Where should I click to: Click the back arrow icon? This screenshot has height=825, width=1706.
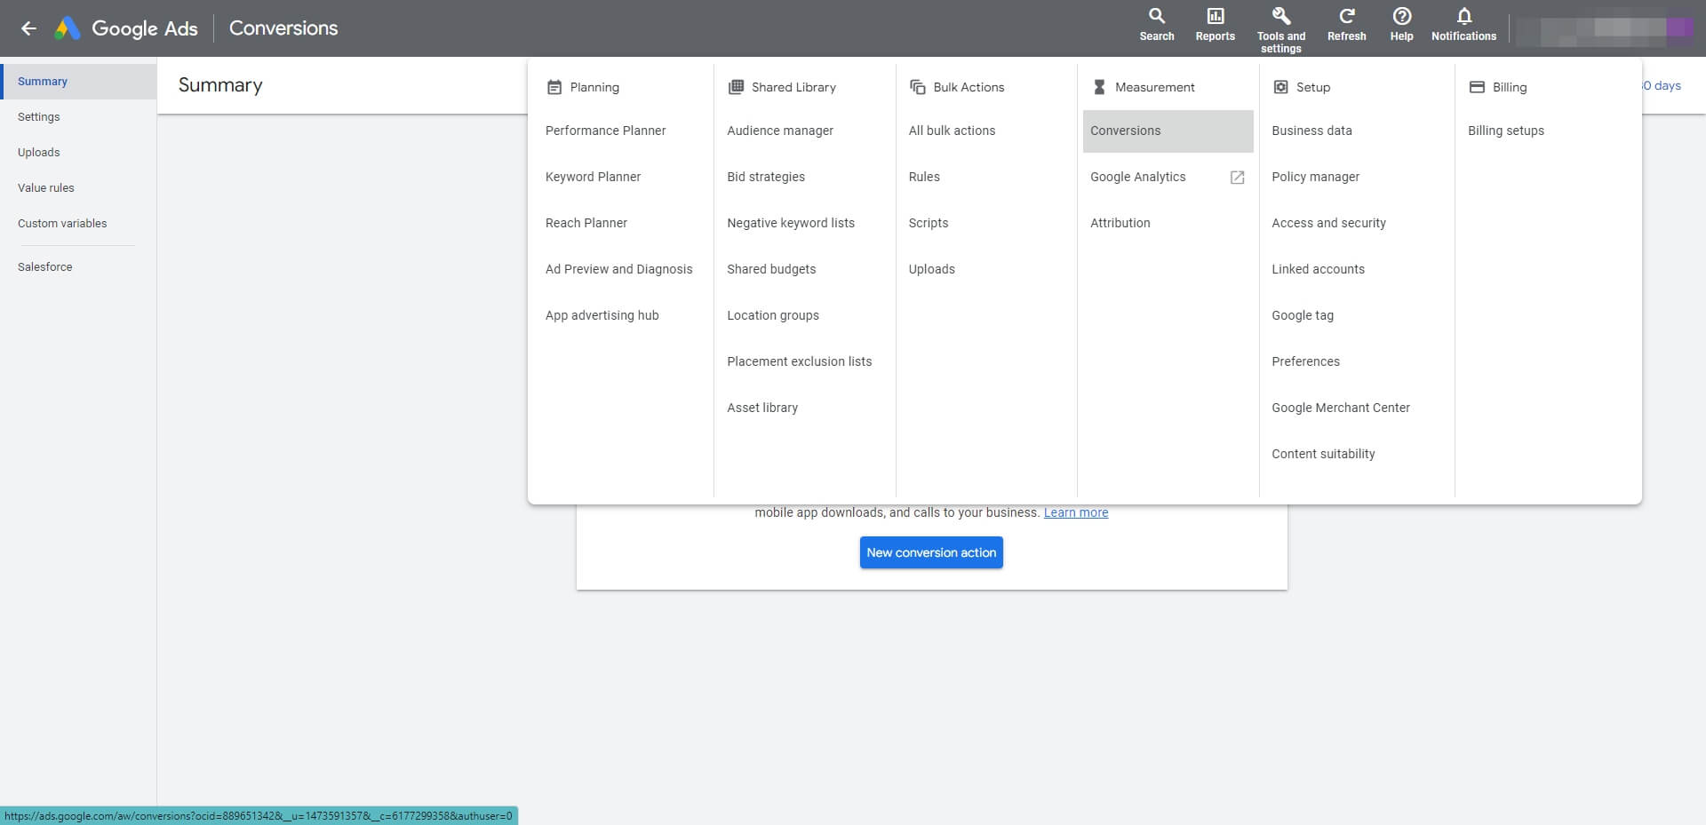point(28,28)
